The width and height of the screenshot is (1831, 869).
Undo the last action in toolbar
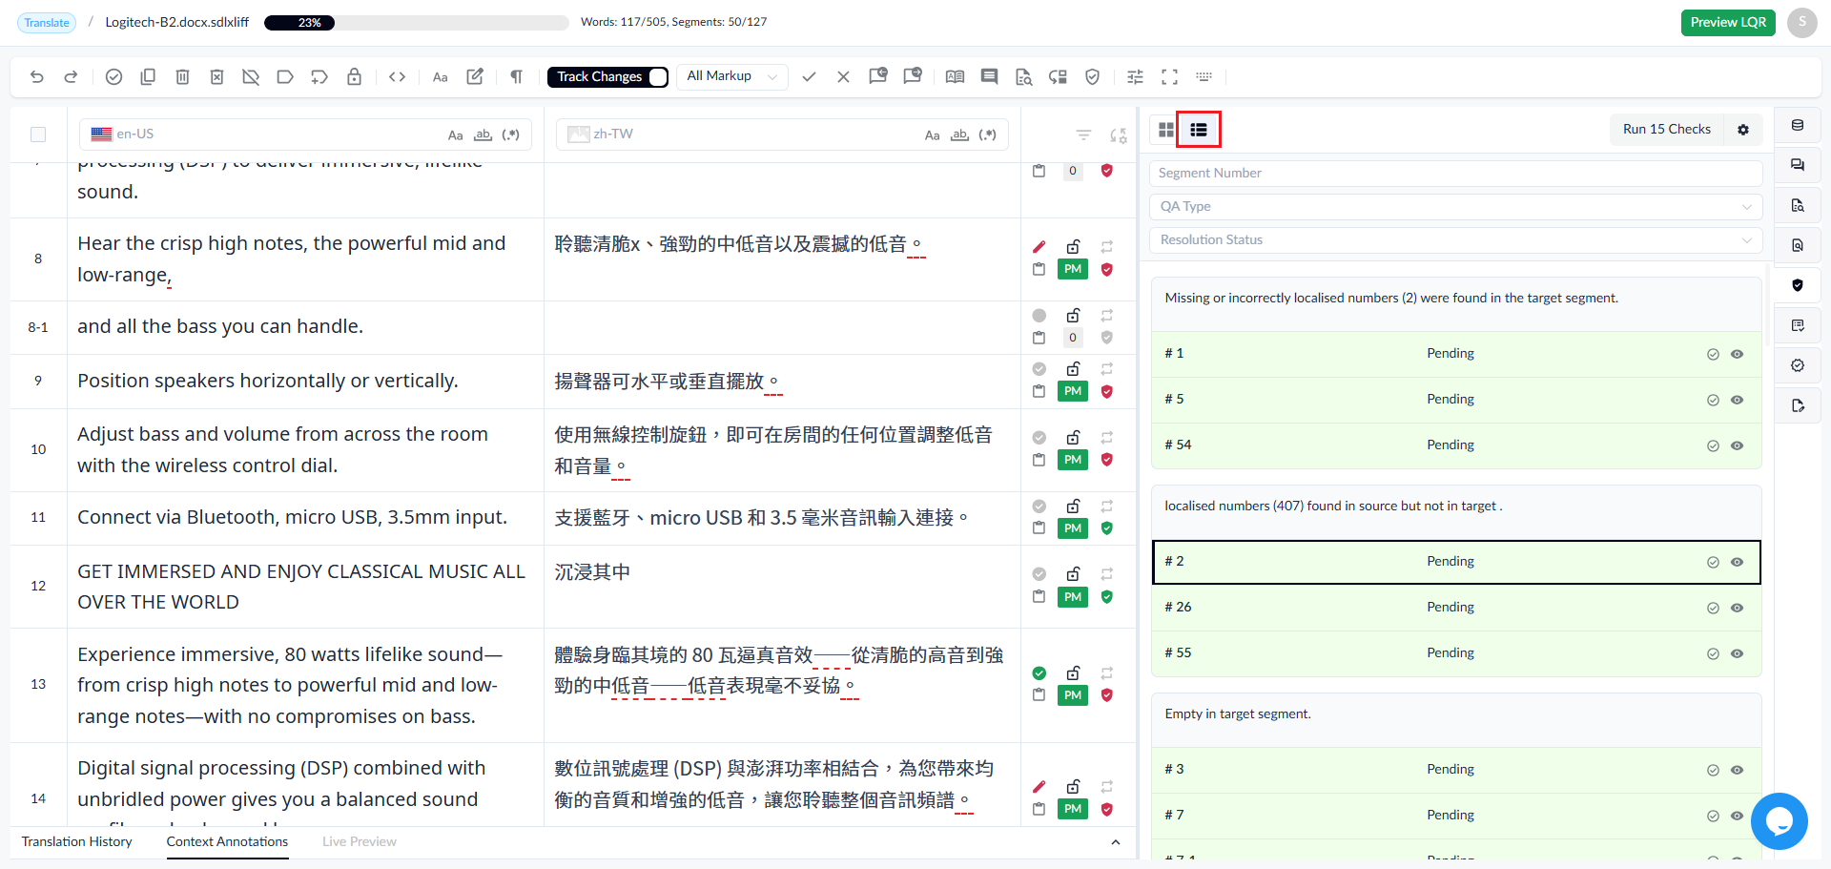click(x=36, y=77)
